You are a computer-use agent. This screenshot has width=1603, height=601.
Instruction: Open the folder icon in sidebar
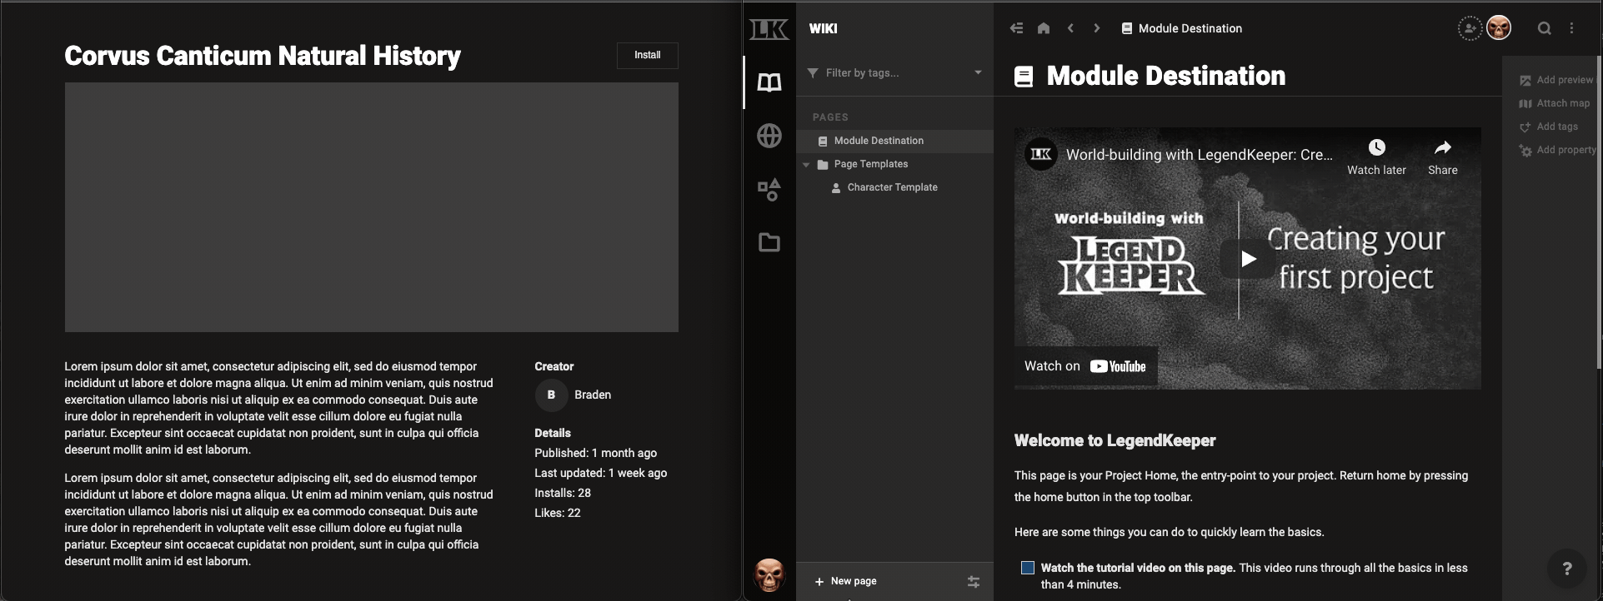(769, 242)
